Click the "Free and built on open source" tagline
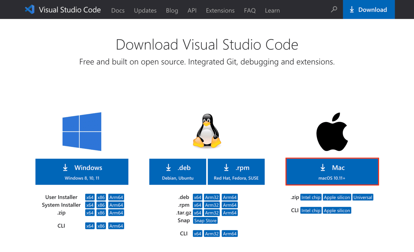This screenshot has height=252, width=414. point(207,62)
